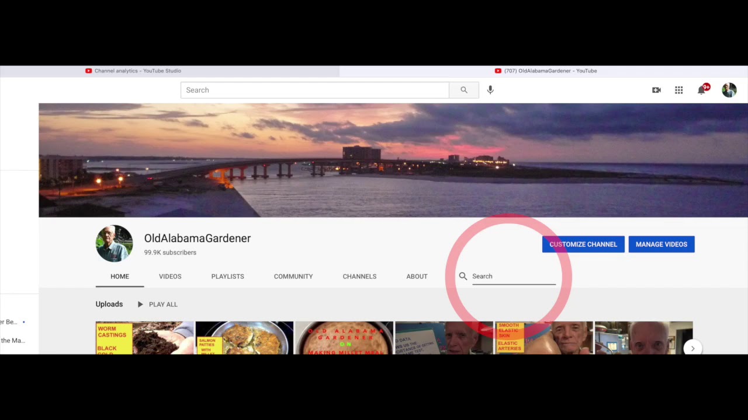Click the sunset bridge channel banner

pos(393,160)
